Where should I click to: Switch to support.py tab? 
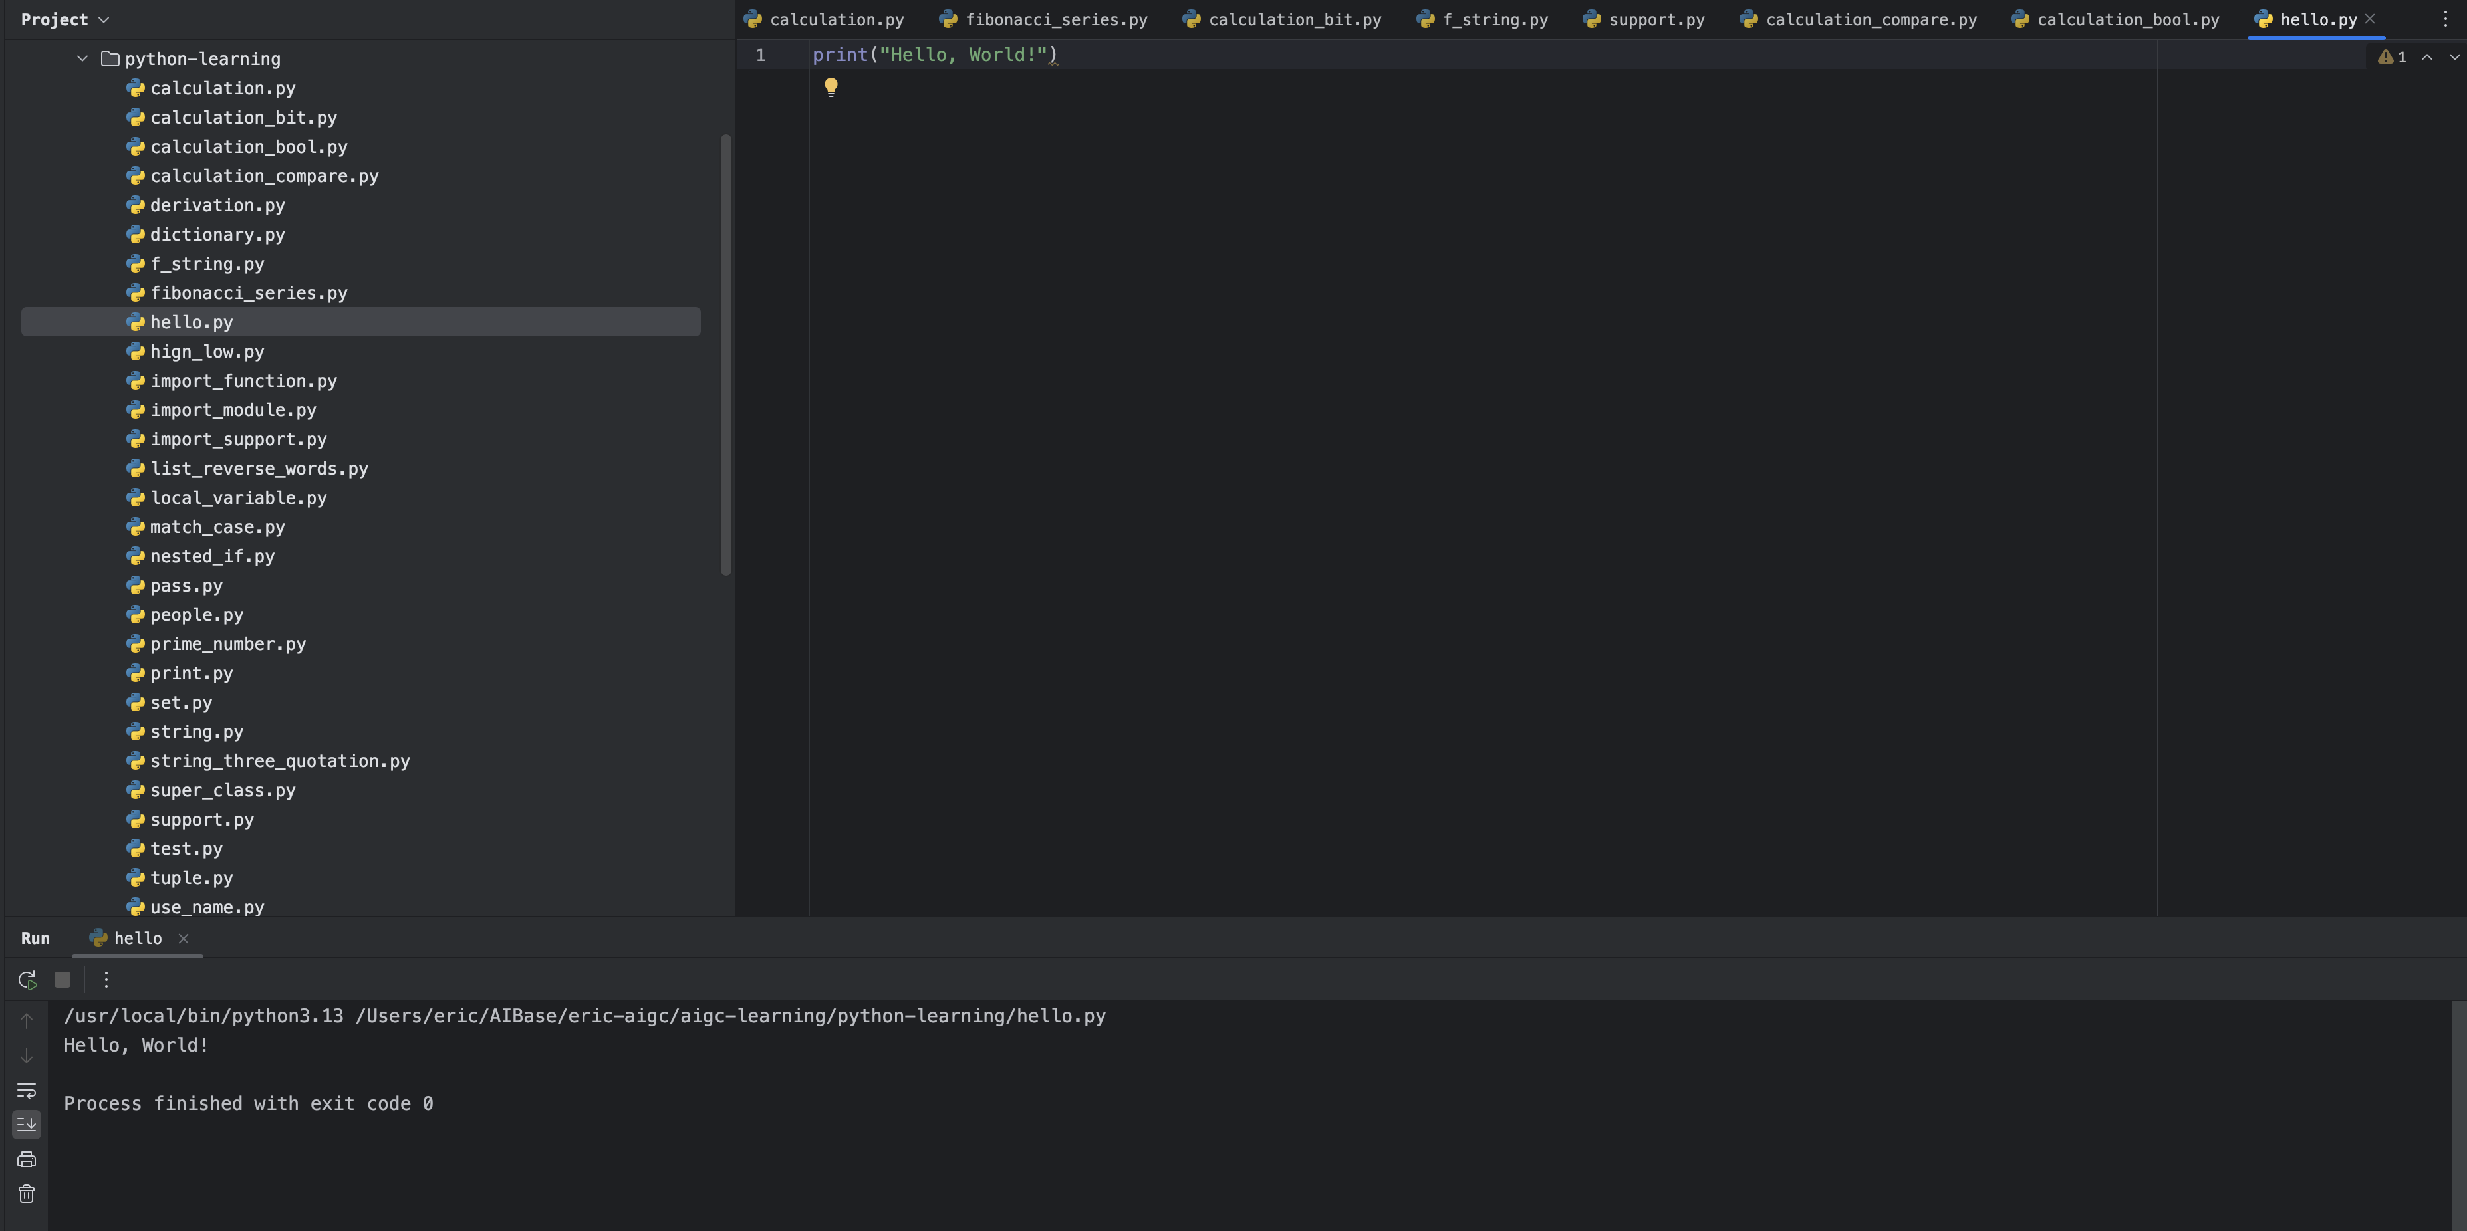pos(1644,19)
